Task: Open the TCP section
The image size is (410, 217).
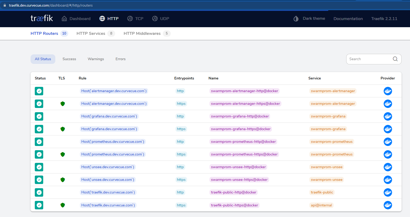Action: tap(135, 18)
